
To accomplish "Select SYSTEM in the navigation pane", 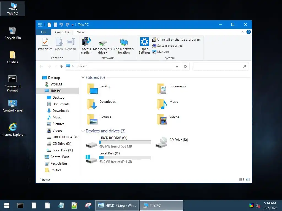I will [x=56, y=84].
